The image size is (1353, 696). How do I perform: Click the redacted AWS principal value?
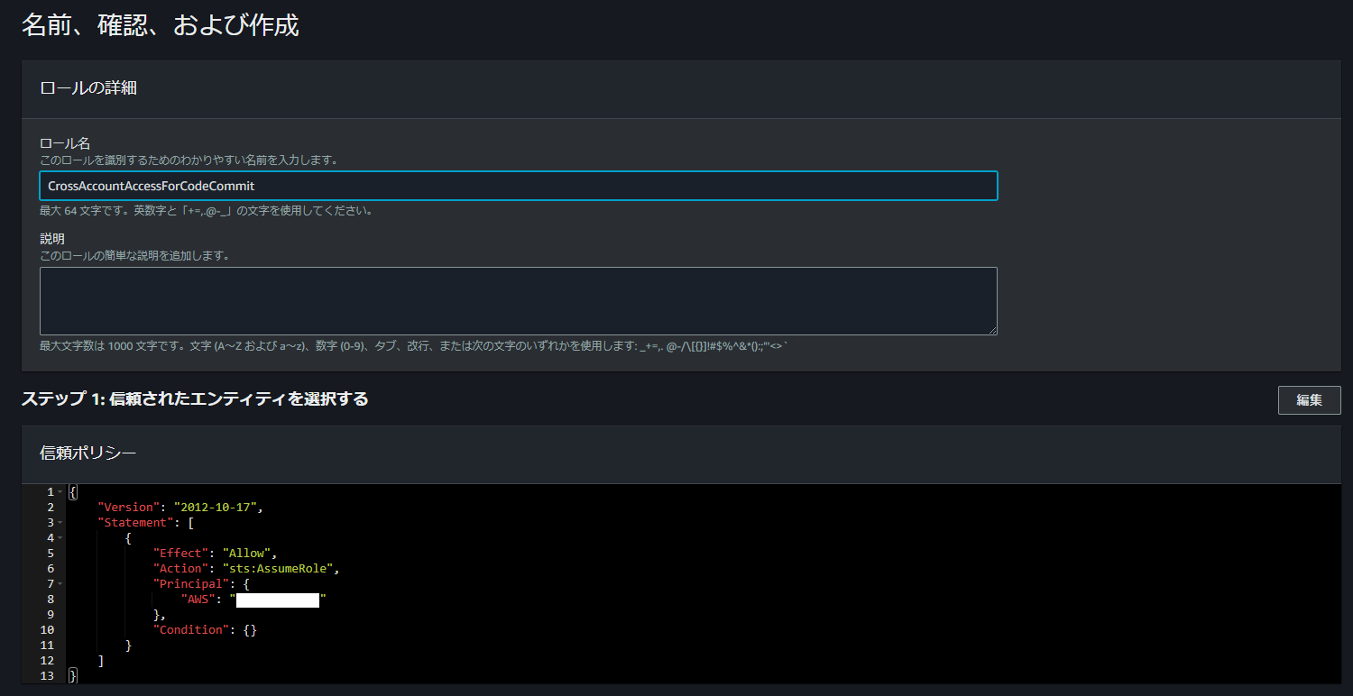coord(277,600)
